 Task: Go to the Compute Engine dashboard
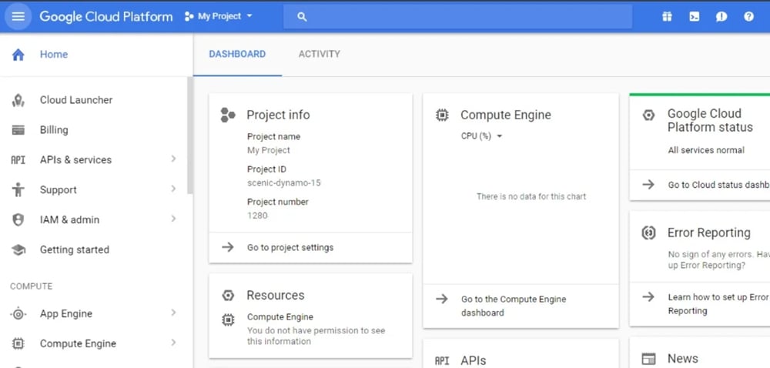(x=513, y=306)
